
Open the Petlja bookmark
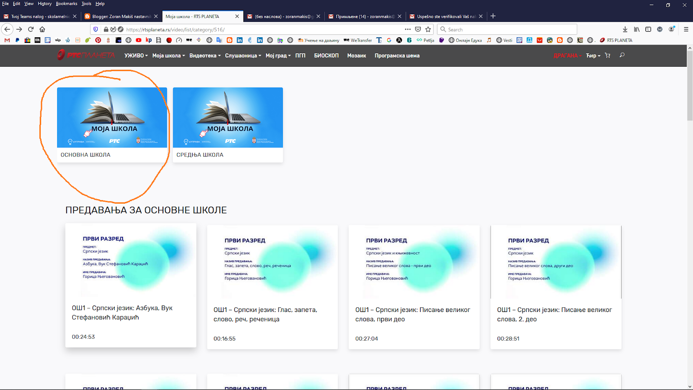425,40
